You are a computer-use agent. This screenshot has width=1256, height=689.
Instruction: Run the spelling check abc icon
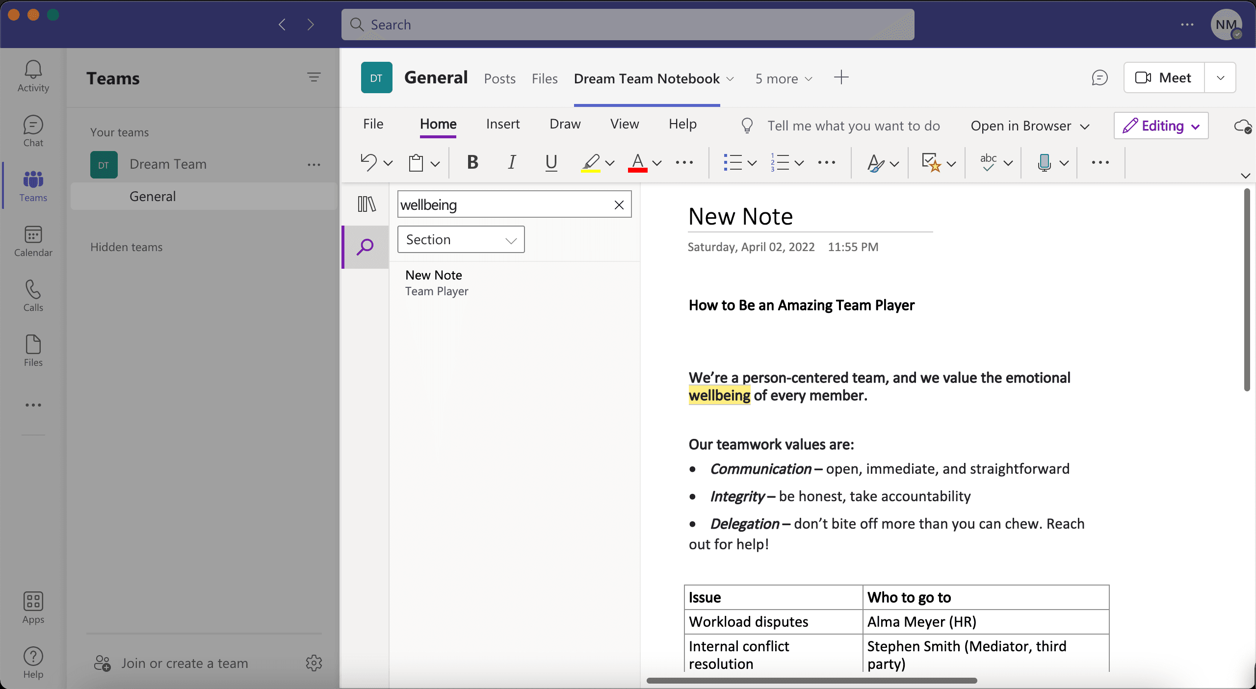point(988,162)
